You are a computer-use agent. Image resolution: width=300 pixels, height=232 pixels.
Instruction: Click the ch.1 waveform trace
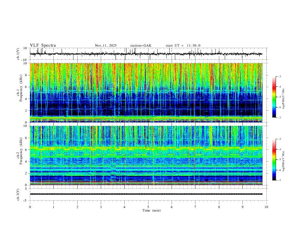coord(146,54)
